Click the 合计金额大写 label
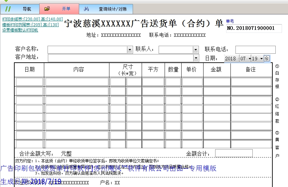This screenshot has width=288, height=187. [x=36, y=154]
